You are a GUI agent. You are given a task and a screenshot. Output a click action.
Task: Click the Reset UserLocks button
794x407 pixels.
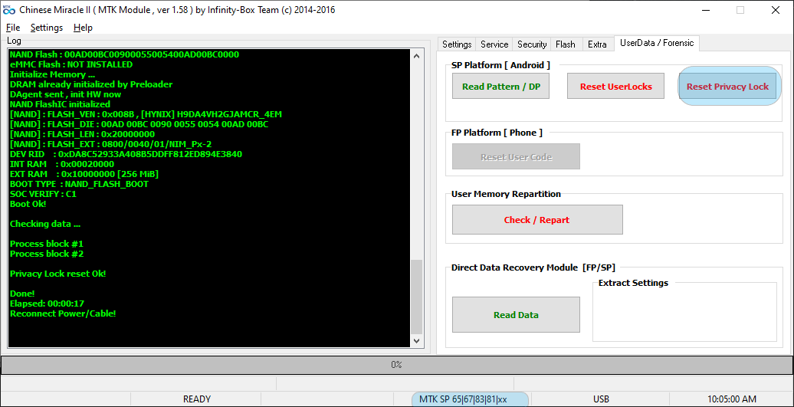click(x=615, y=87)
